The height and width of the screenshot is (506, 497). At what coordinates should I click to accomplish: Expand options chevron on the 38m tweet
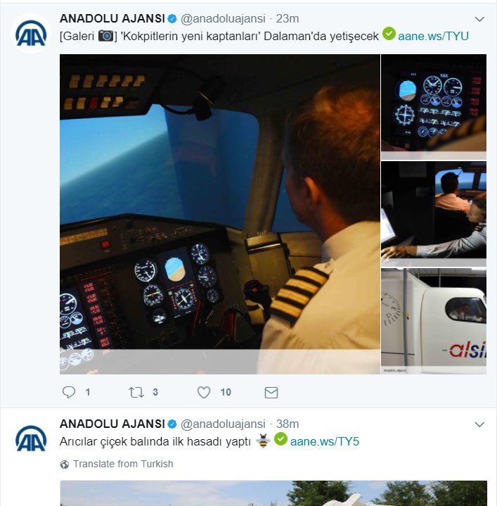pos(479,424)
